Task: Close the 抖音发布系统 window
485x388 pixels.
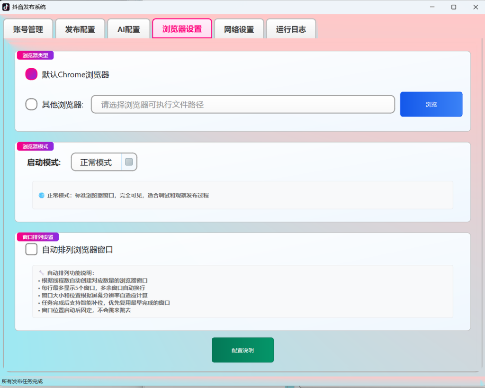Action: click(476, 7)
